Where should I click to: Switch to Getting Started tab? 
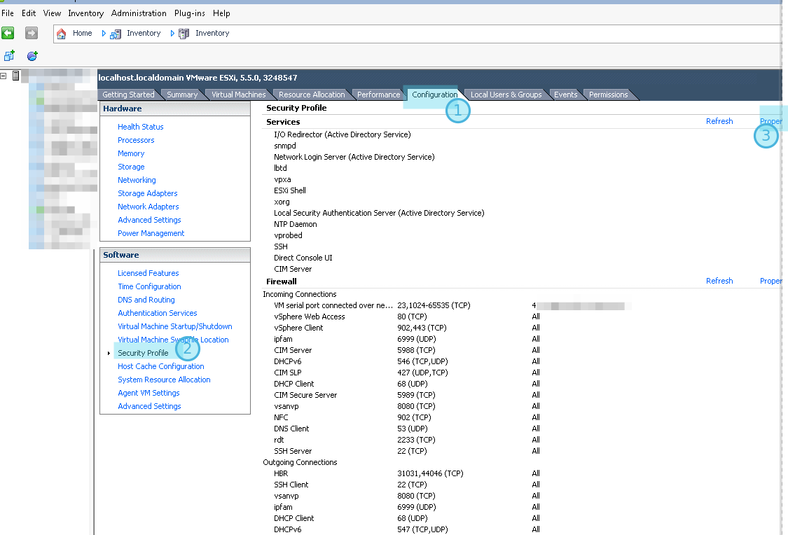click(x=129, y=95)
